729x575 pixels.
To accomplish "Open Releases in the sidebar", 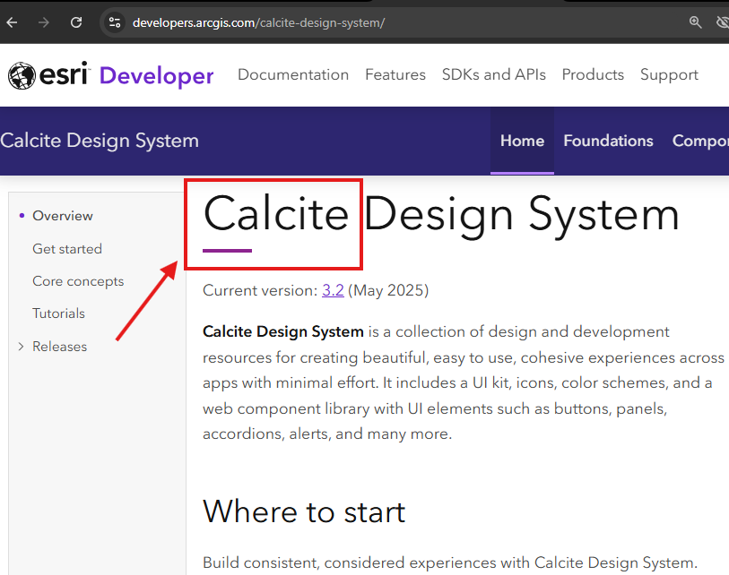I will (59, 347).
